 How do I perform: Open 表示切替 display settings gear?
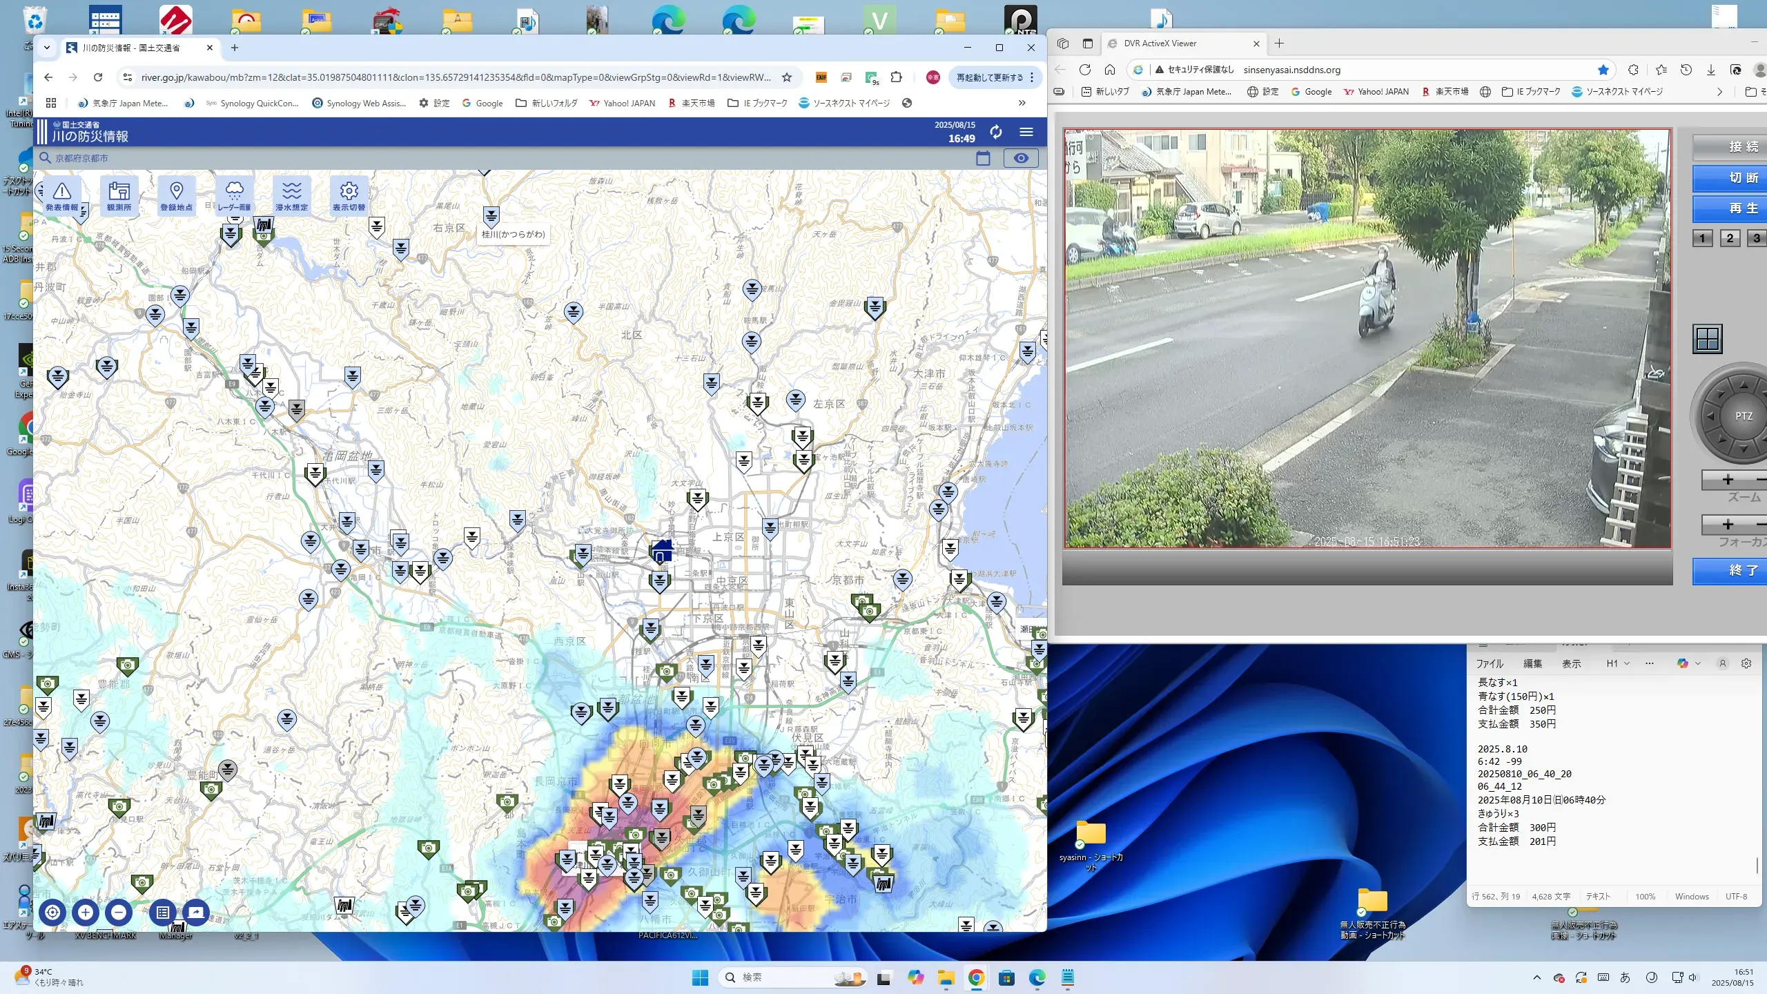click(x=349, y=195)
